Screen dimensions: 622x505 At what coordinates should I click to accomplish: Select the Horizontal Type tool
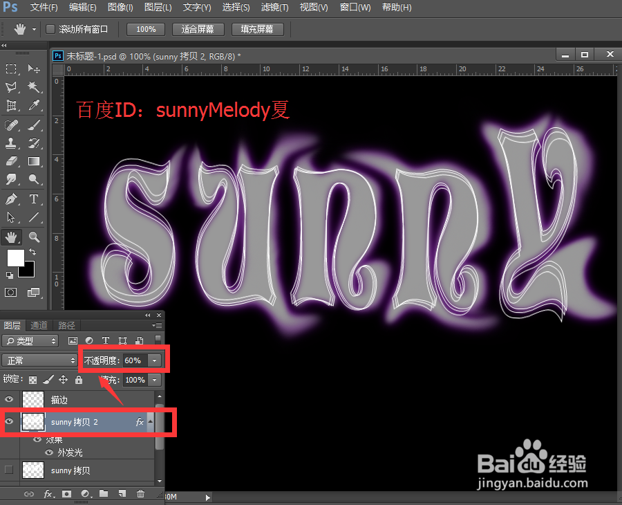coord(34,199)
